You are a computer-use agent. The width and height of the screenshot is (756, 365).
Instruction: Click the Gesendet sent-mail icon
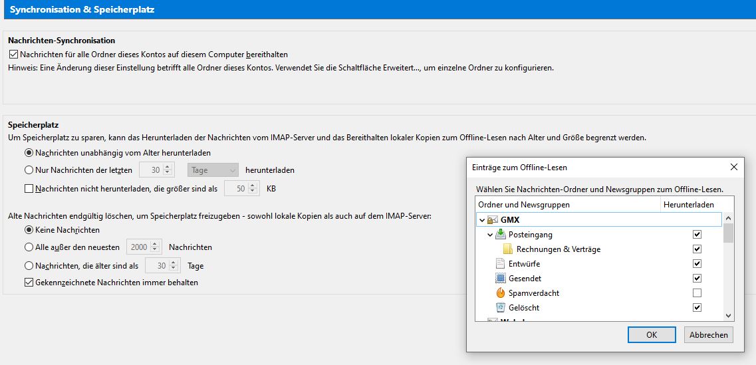(x=501, y=279)
